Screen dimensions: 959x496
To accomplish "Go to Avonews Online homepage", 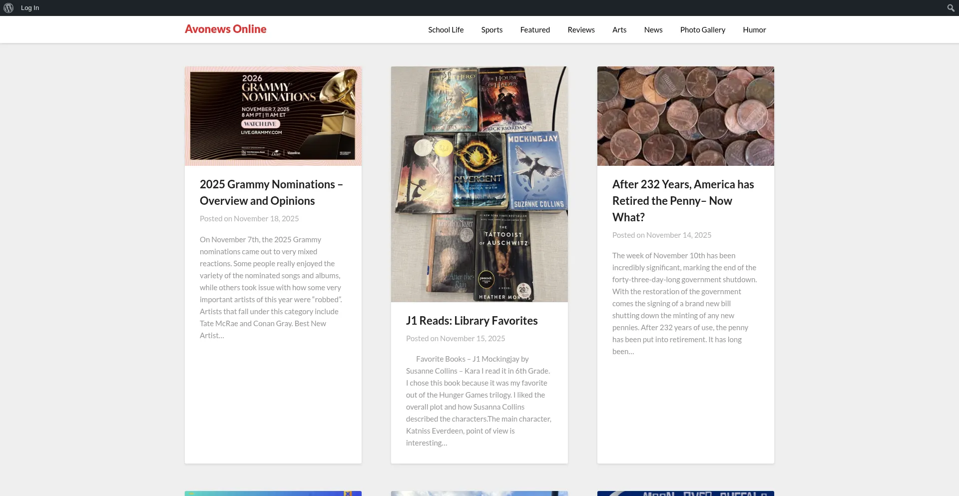I will pyautogui.click(x=225, y=29).
